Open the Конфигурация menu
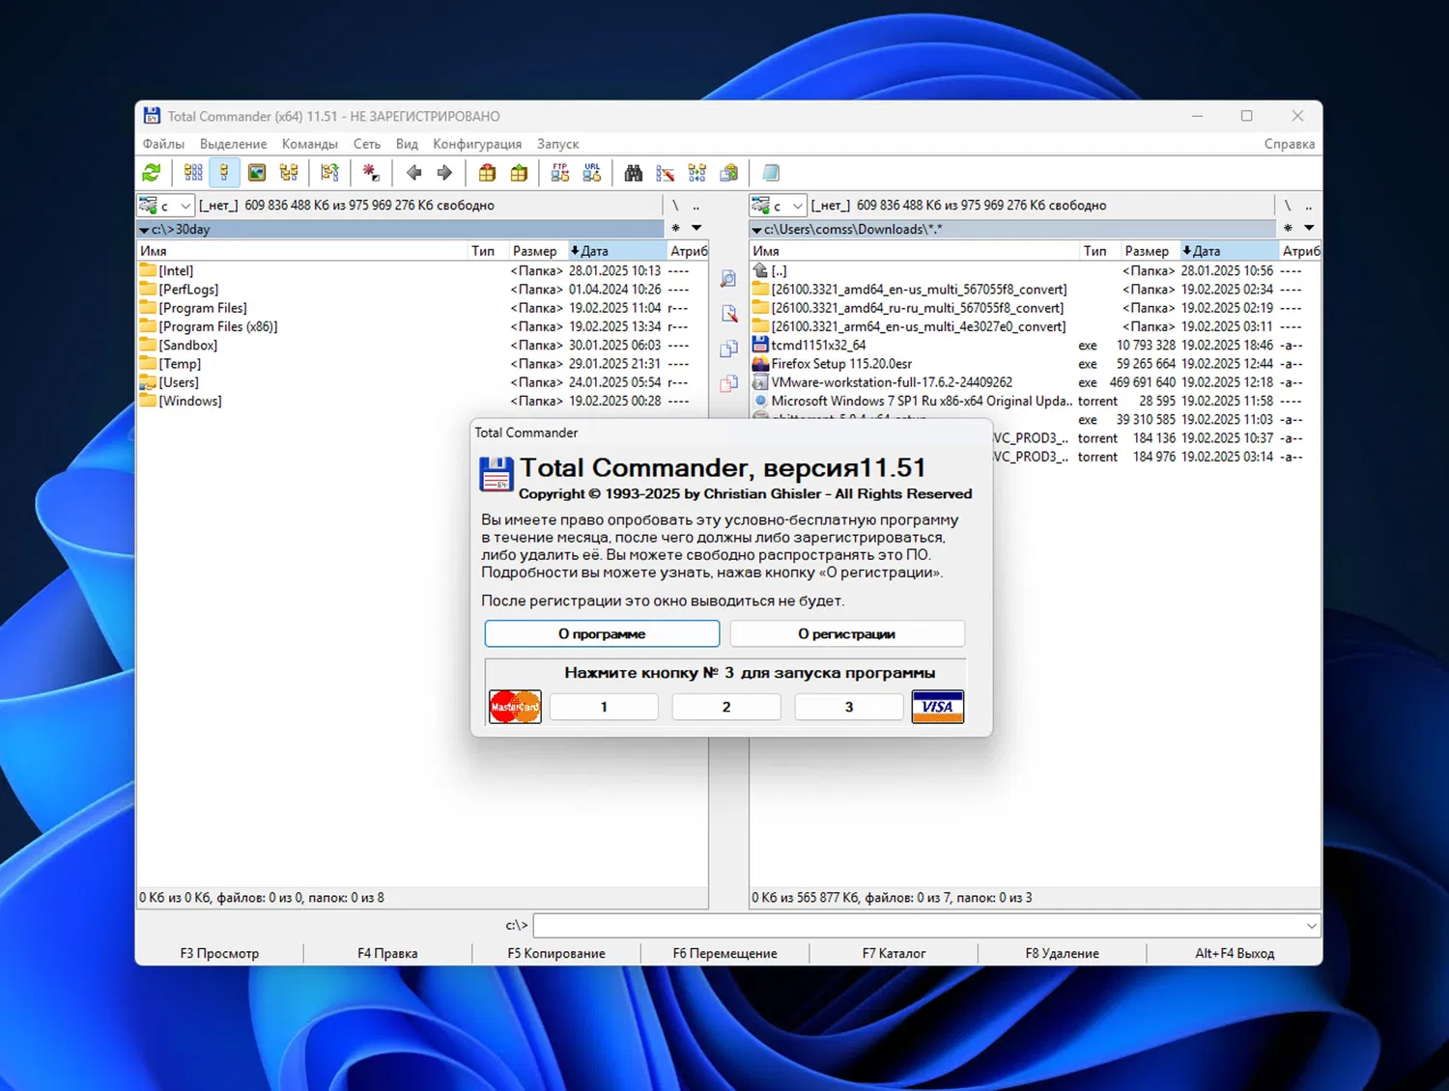Viewport: 1449px width, 1091px height. point(477,144)
